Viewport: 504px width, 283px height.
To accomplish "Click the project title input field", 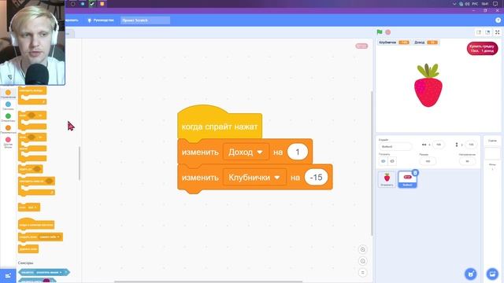I will (145, 20).
